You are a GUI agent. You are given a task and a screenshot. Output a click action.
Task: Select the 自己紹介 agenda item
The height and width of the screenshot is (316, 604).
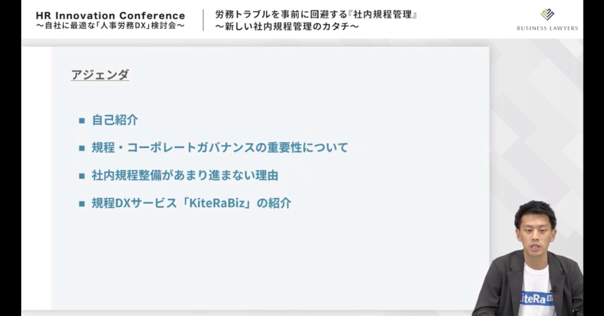[x=115, y=120]
